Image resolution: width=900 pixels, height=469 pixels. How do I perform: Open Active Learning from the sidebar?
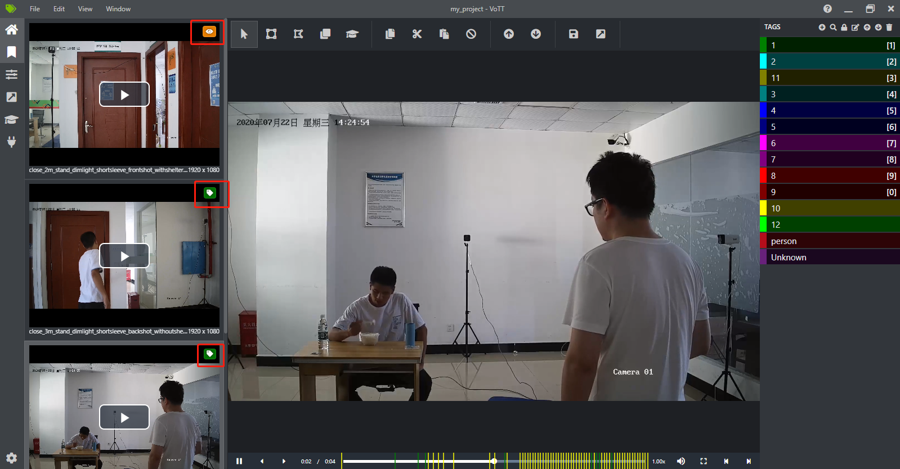(x=11, y=119)
